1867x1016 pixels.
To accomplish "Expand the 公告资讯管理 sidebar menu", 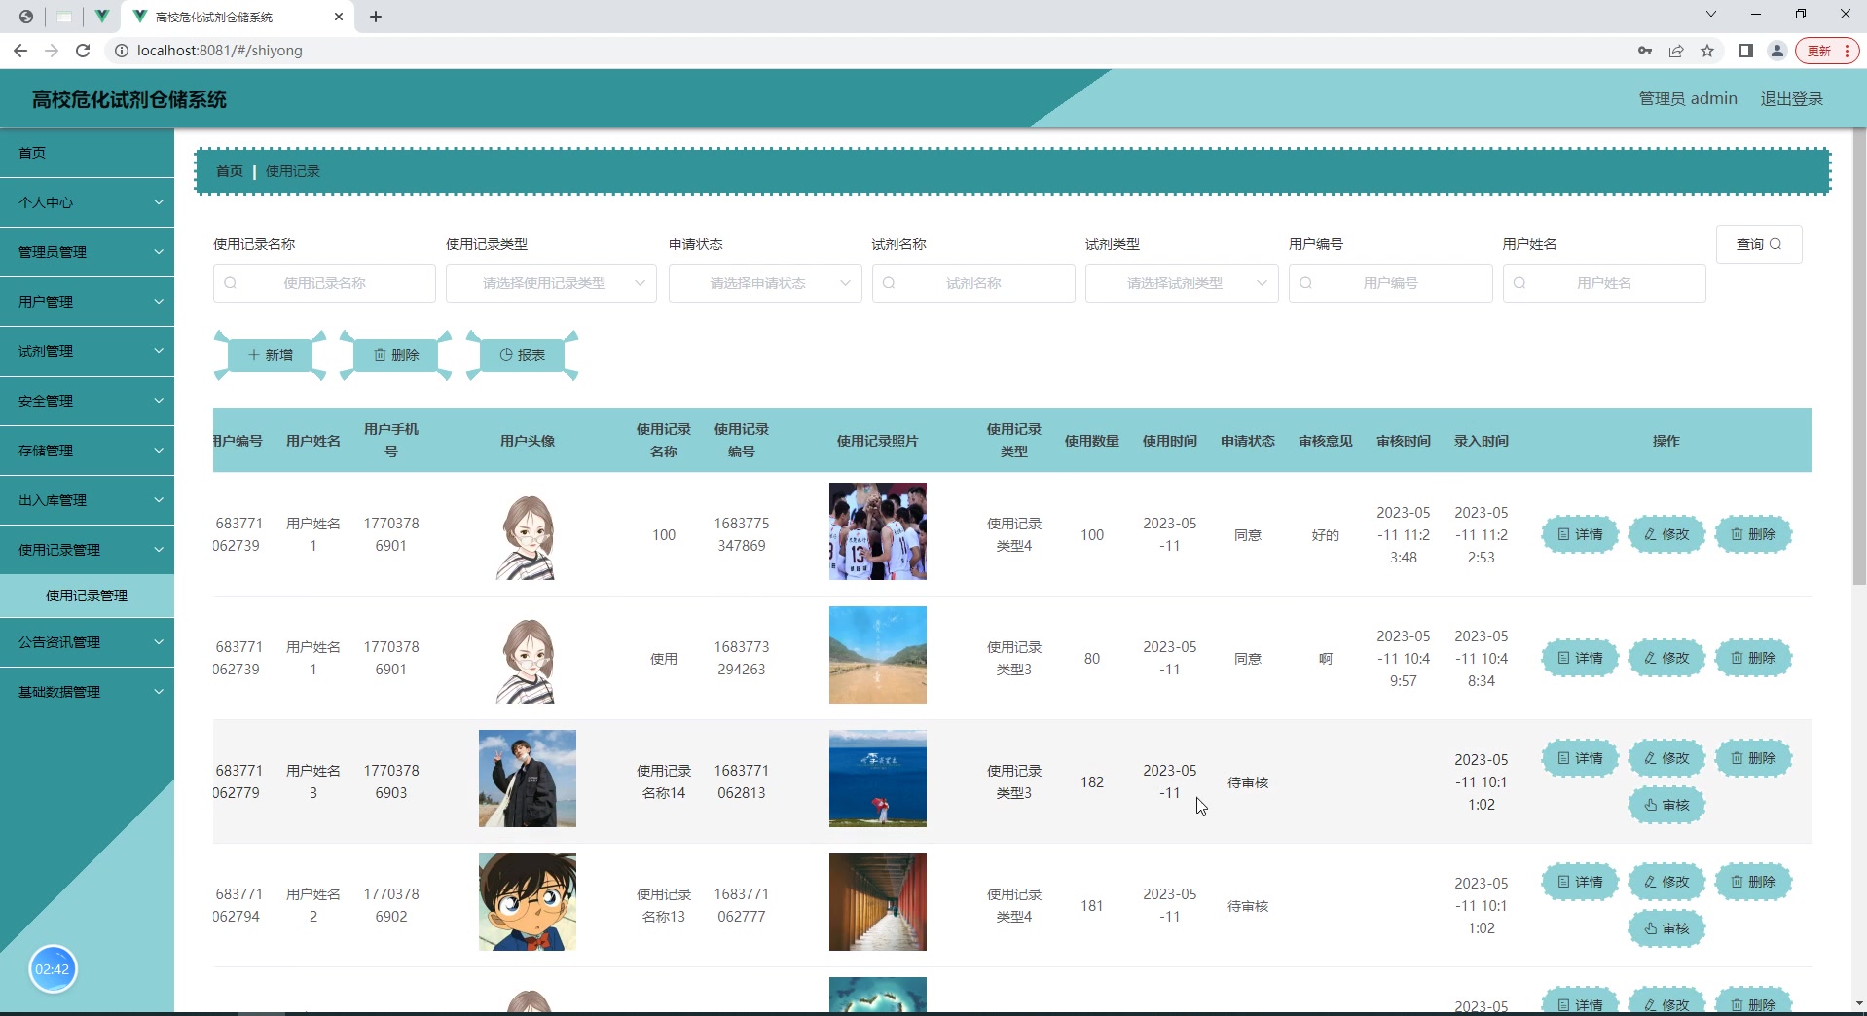I will pyautogui.click(x=87, y=642).
